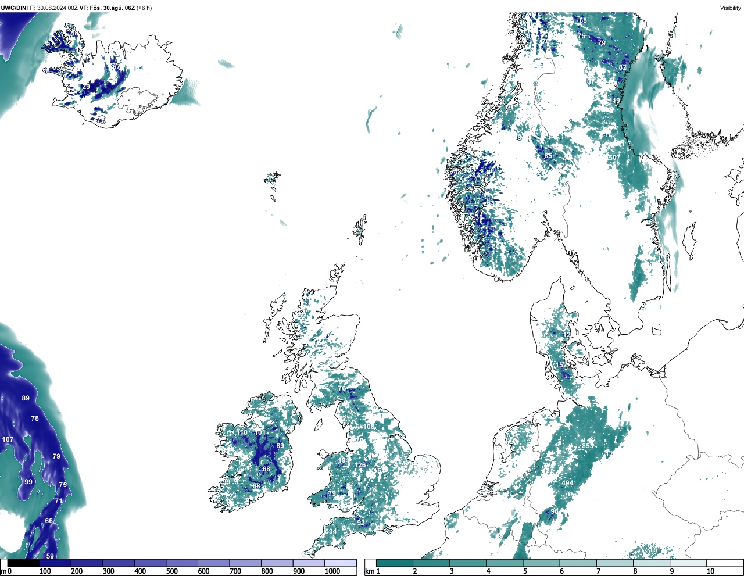Click the '98' value on the map
Viewport: 744px width, 576px height.
point(554,512)
